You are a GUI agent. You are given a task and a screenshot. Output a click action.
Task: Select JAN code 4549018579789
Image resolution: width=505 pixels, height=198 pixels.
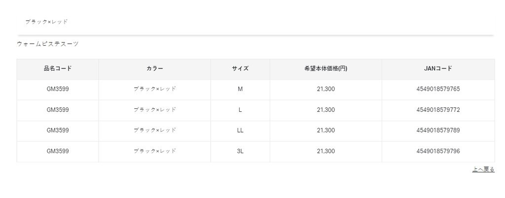click(x=438, y=131)
